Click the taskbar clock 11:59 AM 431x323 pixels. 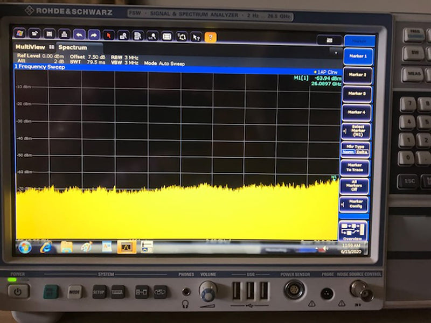tap(351, 245)
